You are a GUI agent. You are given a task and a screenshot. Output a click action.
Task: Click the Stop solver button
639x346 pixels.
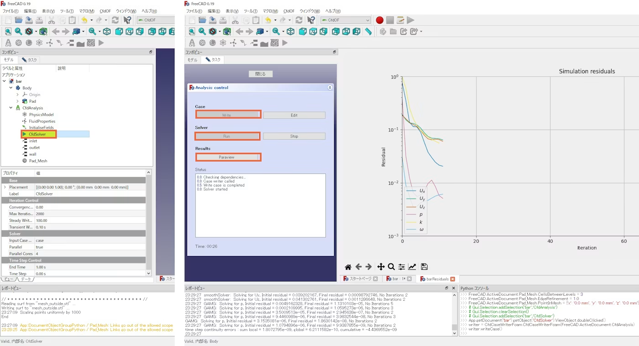point(294,136)
